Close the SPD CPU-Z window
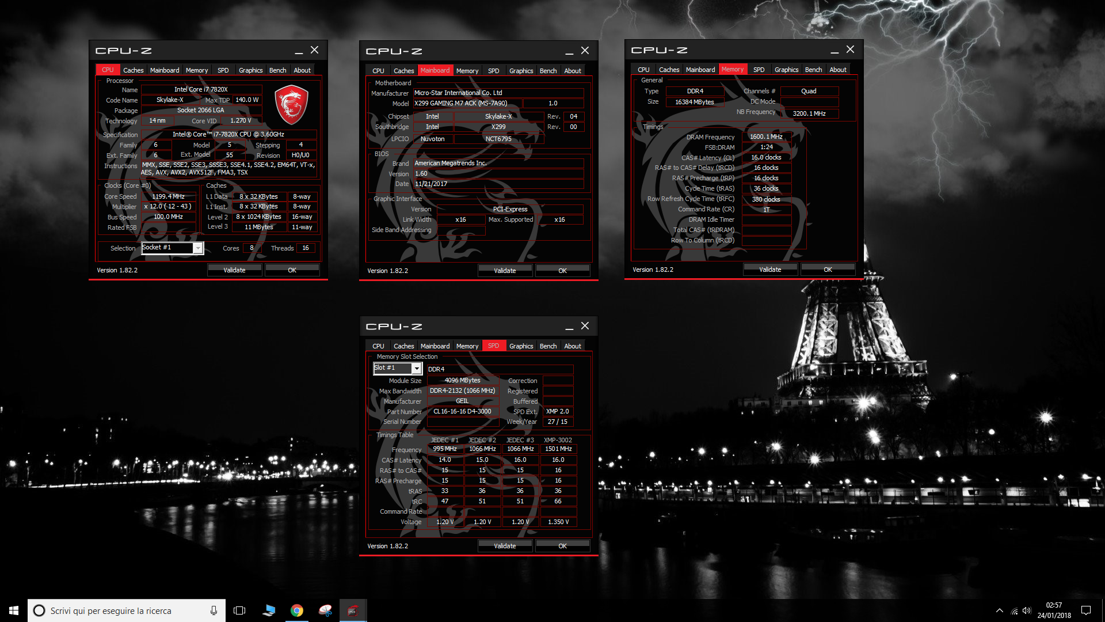 [585, 326]
